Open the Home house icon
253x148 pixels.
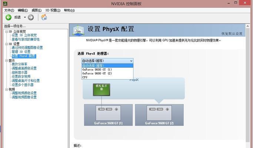(44, 17)
